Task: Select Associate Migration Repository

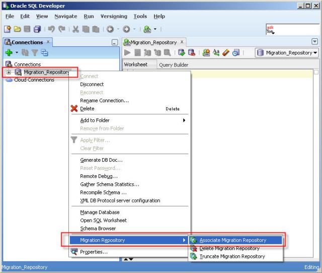Action: [235, 240]
